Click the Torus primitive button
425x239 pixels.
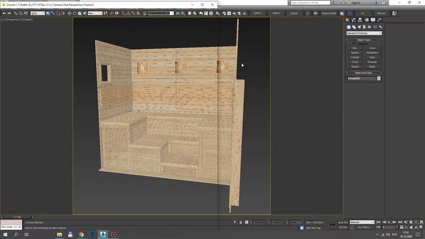[x=355, y=62]
